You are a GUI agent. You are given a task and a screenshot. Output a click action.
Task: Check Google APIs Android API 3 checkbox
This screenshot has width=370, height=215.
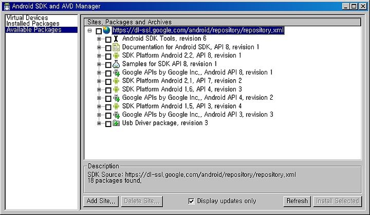click(x=108, y=116)
